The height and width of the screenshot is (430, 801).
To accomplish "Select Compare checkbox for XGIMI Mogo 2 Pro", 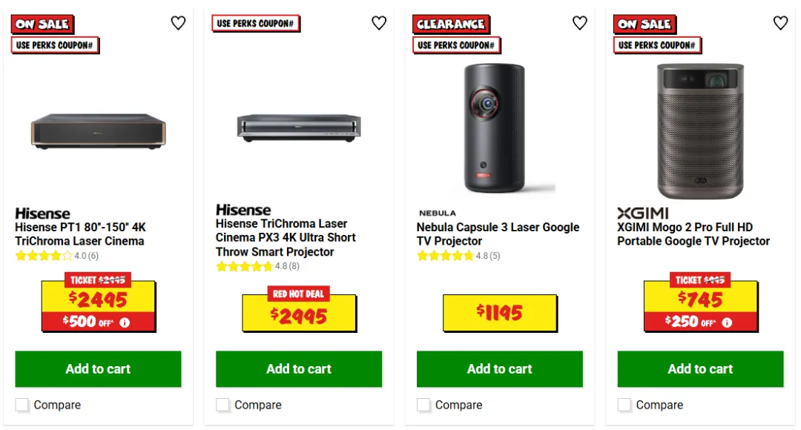I will tap(624, 405).
